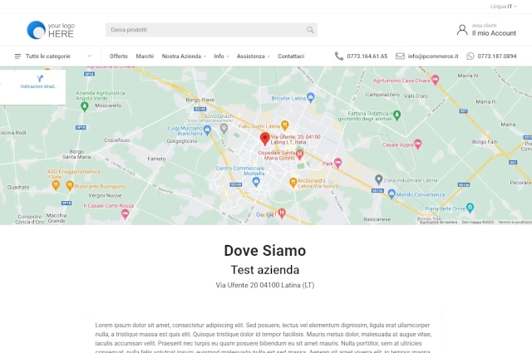This screenshot has height=353, width=532.
Task: Click the Fattoria Didattica il girotondo marker
Action: click(x=397, y=115)
